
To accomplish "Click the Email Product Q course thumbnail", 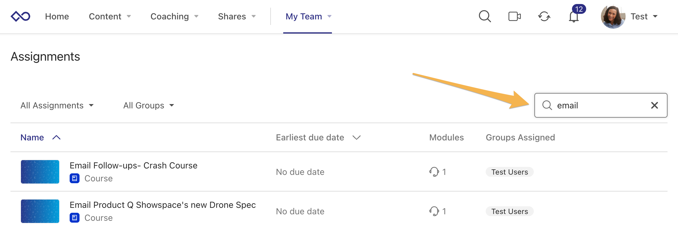I will pos(39,211).
